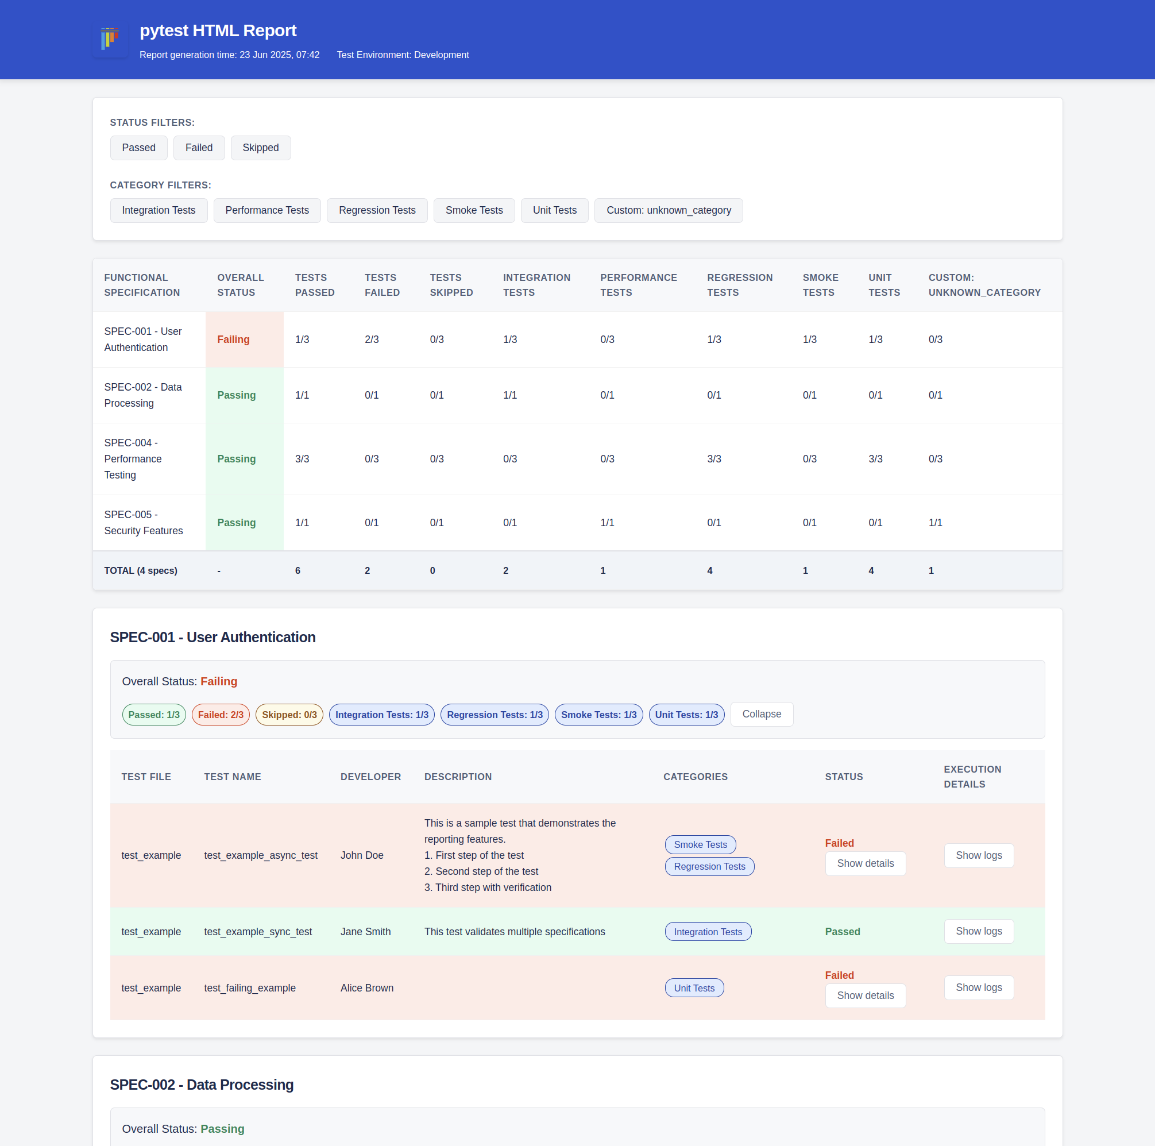Image resolution: width=1155 pixels, height=1146 pixels.
Task: Enable the Unit Tests category filter
Action: [x=554, y=210]
